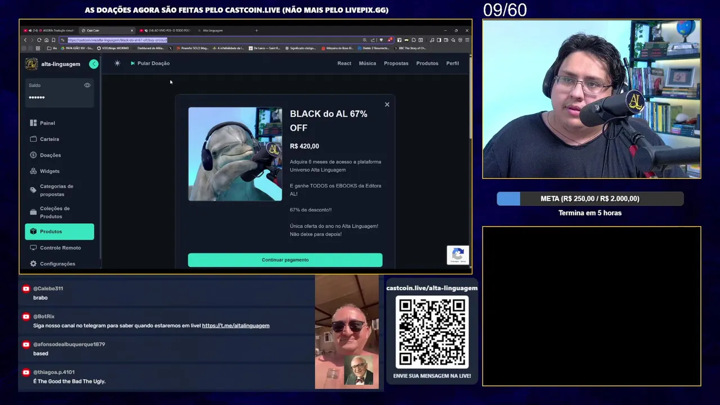The image size is (720, 405).
Task: Click the tag icon for Categorias
Action: (x=33, y=190)
